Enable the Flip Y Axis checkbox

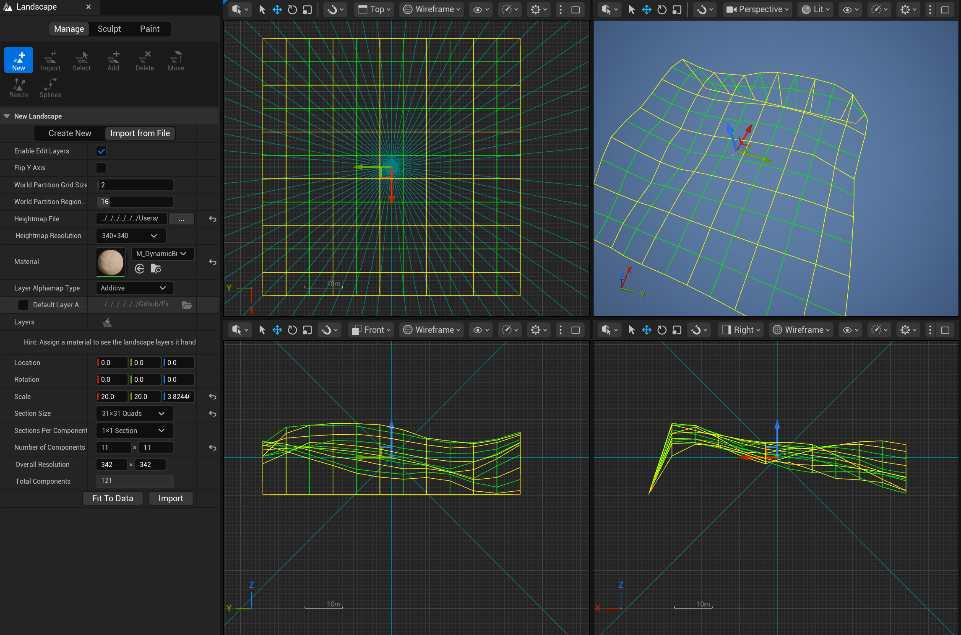[x=101, y=168]
